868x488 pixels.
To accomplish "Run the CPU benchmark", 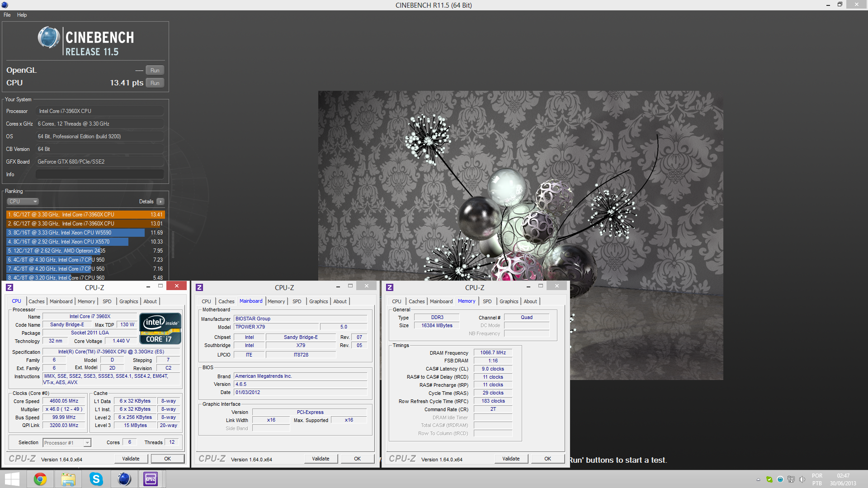I will point(155,83).
